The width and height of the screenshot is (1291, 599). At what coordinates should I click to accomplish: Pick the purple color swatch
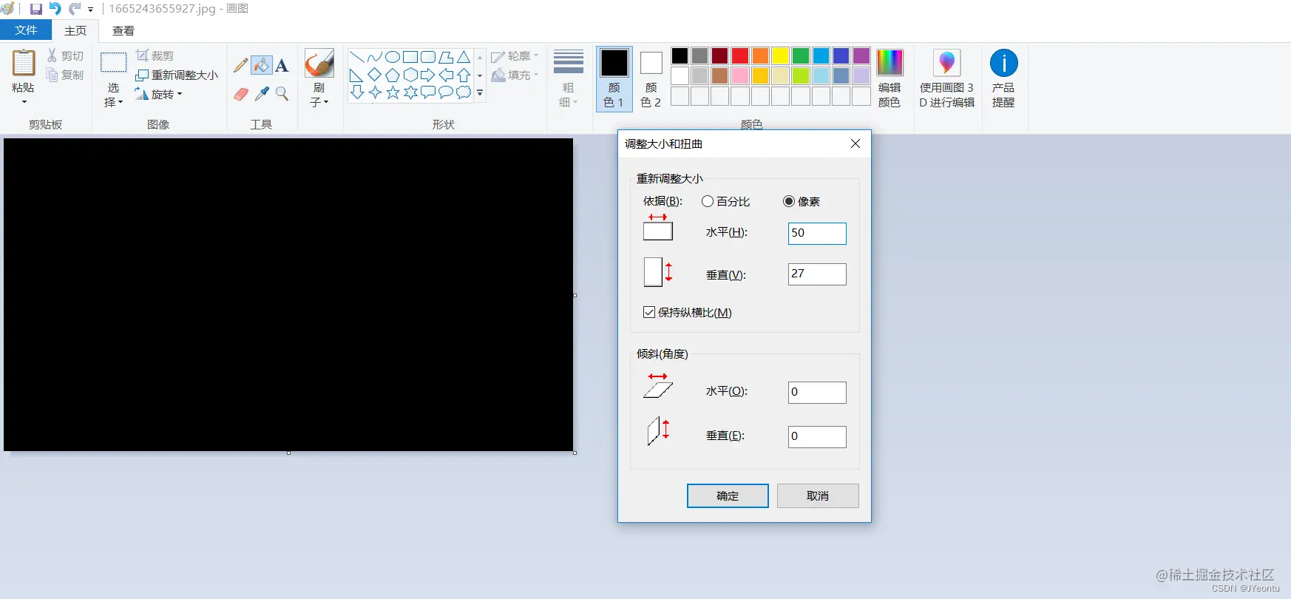pos(861,55)
